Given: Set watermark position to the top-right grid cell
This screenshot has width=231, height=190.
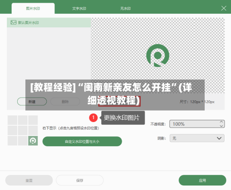Looking at the screenshot, I should coord(33,120).
